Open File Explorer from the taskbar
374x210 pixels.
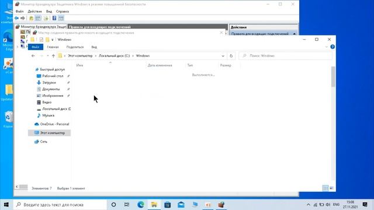(154, 205)
